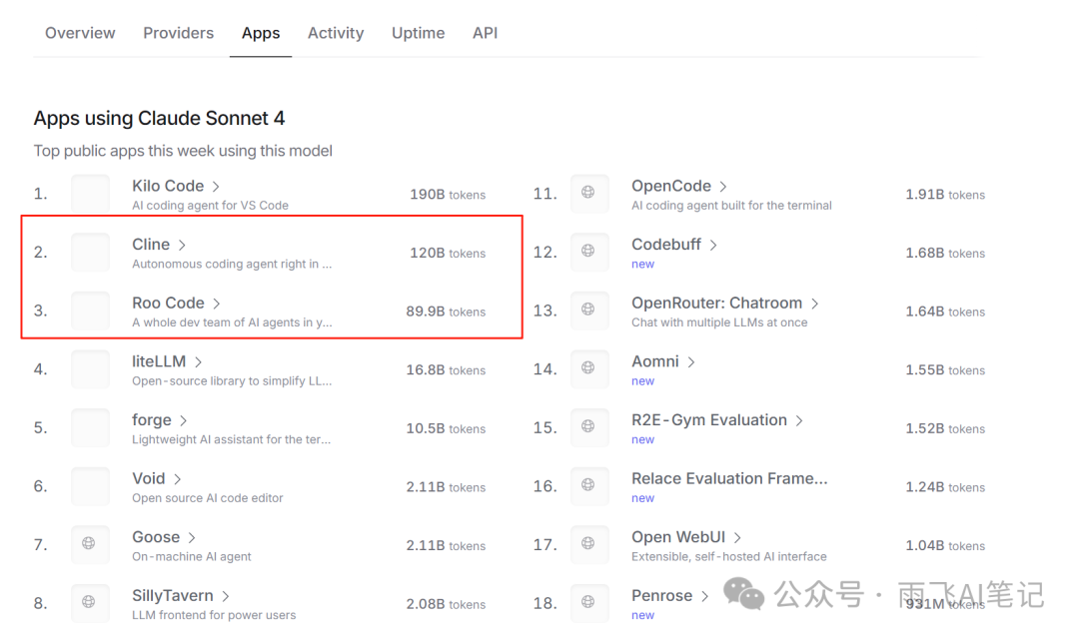Click 'Chat with multiple LLMs at once' text
This screenshot has width=1079, height=638.
click(x=719, y=321)
